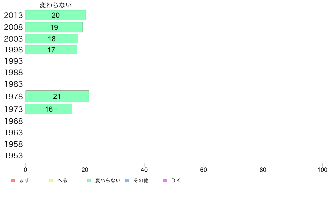Click the 1968 year label
The image size is (330, 204).
point(13,121)
